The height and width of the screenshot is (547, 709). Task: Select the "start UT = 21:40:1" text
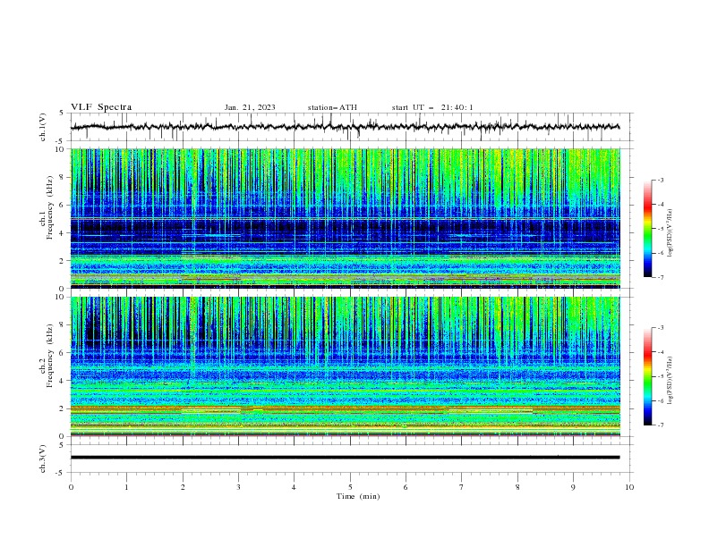pyautogui.click(x=432, y=107)
